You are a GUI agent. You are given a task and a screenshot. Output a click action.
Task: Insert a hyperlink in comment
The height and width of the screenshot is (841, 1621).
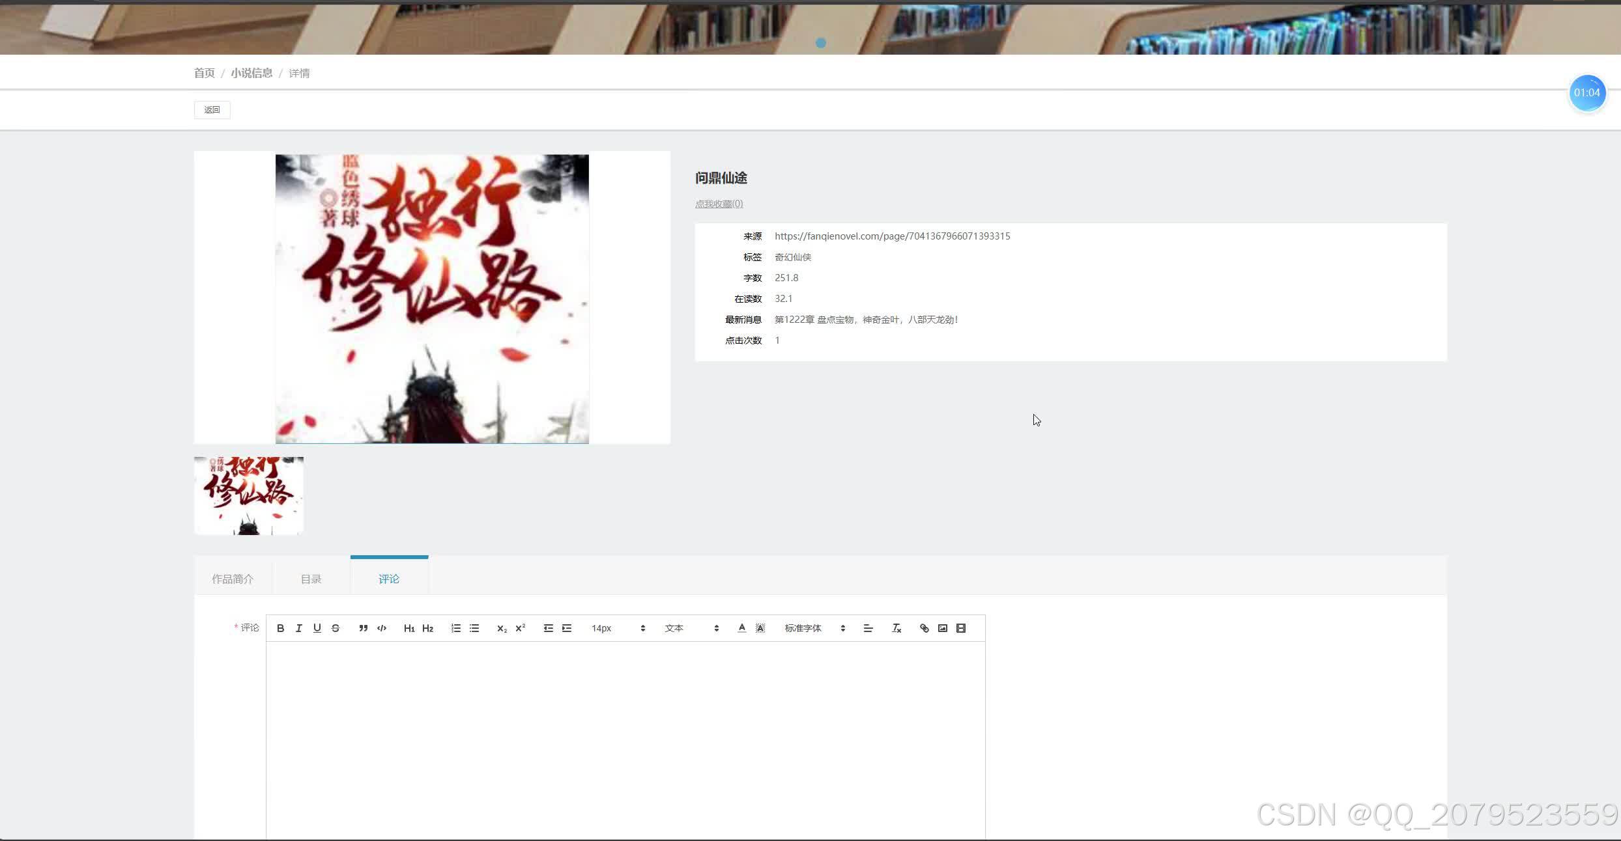click(x=924, y=628)
